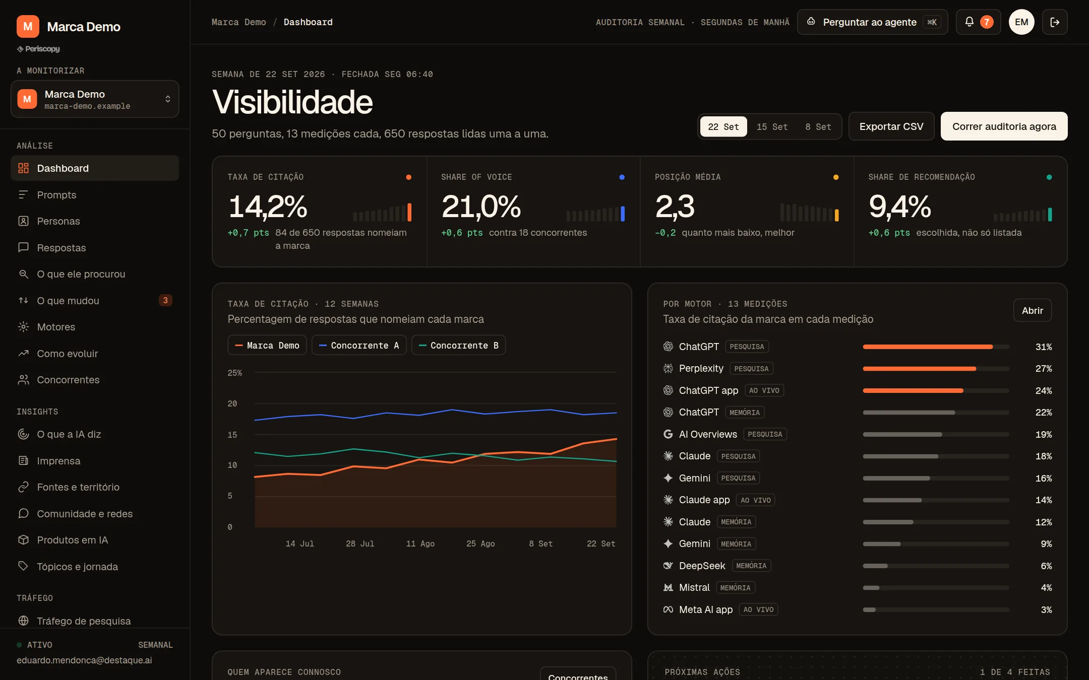
Task: Open O que ele procurou page
Action: [95, 274]
